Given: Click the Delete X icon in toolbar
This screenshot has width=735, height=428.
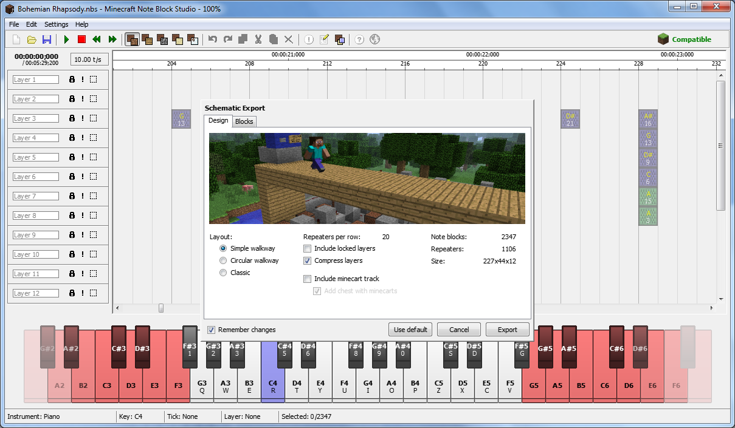Looking at the screenshot, I should [289, 39].
